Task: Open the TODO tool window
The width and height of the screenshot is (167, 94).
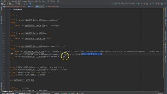Action: (x=80, y=93)
